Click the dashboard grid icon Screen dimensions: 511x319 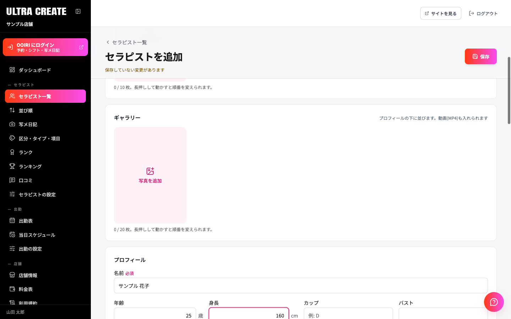tap(12, 70)
